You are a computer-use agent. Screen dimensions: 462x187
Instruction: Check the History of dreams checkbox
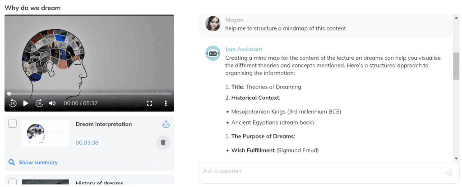coord(12,183)
